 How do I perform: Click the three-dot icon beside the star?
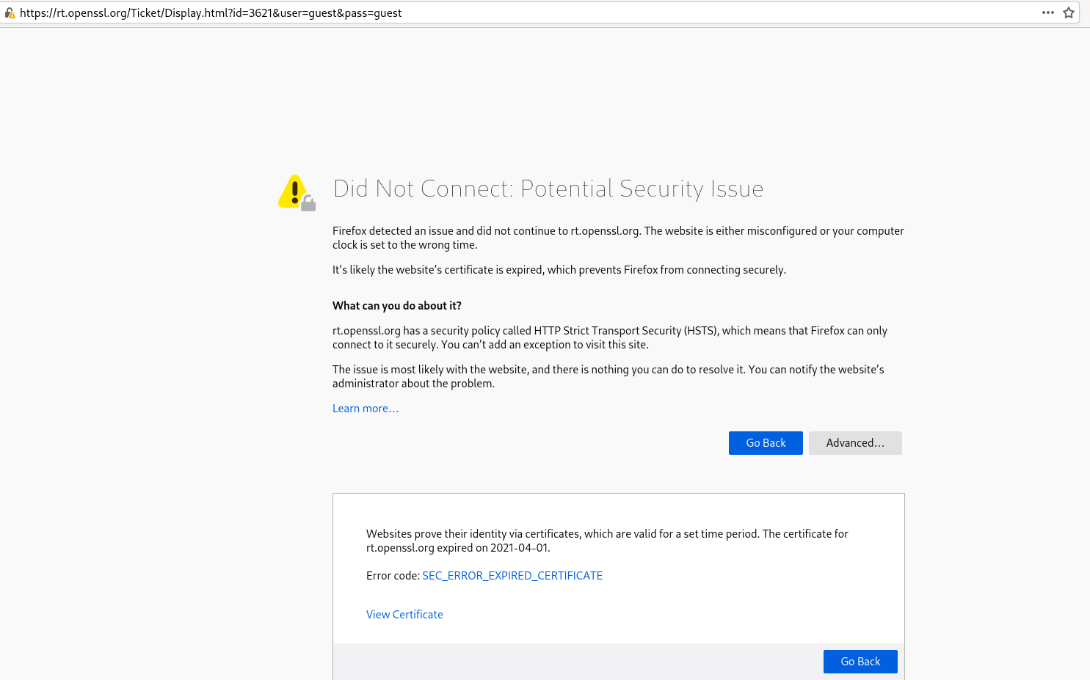pos(1048,12)
